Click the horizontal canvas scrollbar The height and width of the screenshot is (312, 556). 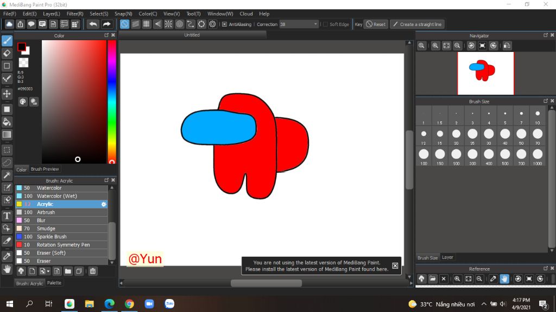click(266, 283)
